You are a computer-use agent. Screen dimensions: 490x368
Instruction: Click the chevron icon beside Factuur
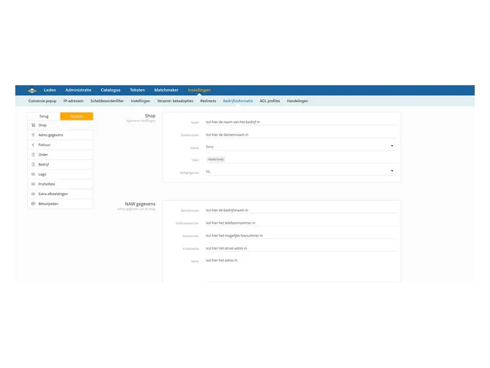[x=33, y=145]
